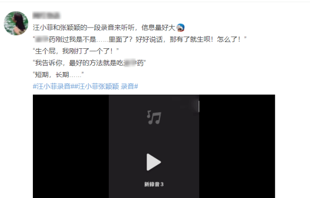310x198 pixels.
Task: Click the phrase 怎么了！ in the quote
Action: click(229, 39)
